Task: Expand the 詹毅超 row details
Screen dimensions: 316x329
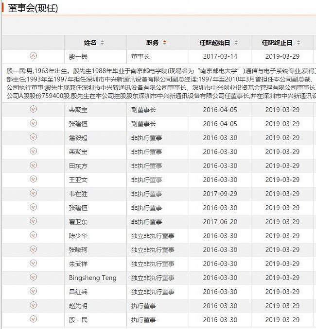Action: click(33, 137)
